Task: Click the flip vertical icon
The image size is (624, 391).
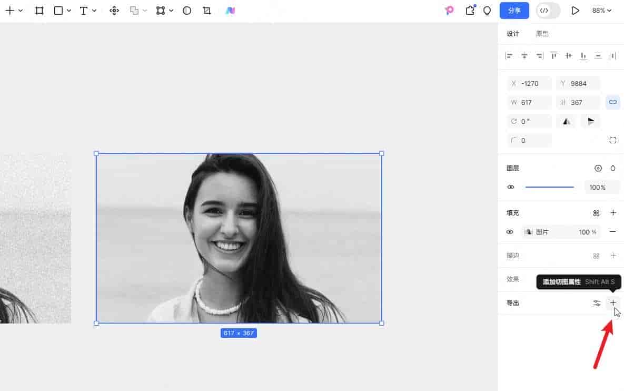Action: [x=591, y=121]
